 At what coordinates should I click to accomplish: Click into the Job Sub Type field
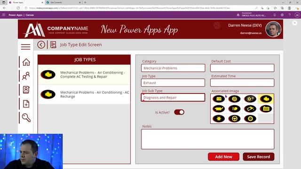[x=173, y=97]
